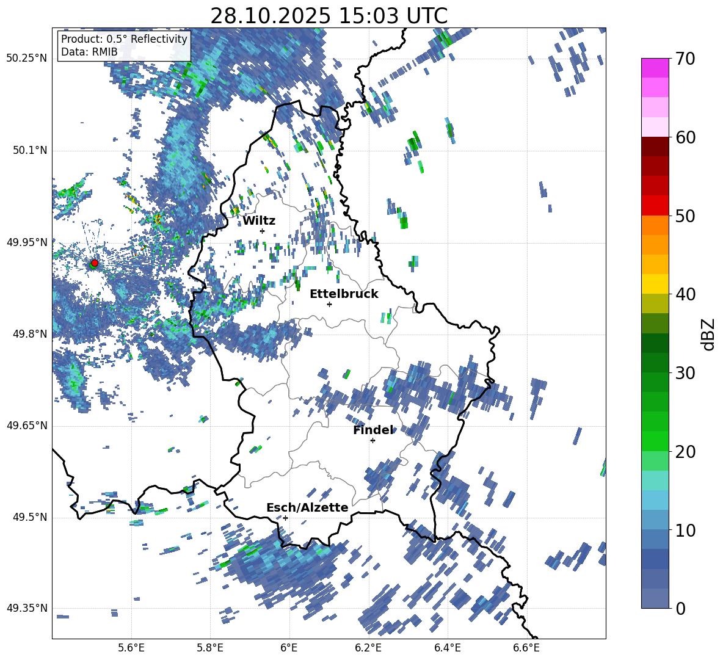
Task: Click the 60 tick label on colorbar
Action: pyautogui.click(x=685, y=137)
